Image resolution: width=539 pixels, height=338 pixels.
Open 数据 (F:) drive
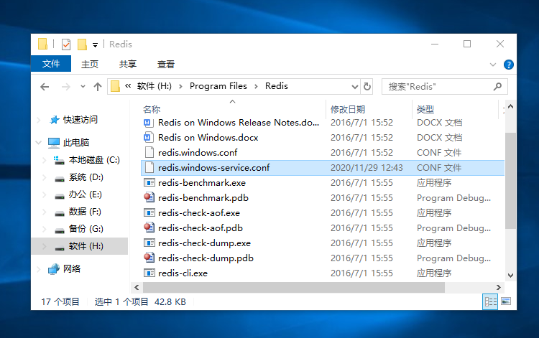pos(85,212)
